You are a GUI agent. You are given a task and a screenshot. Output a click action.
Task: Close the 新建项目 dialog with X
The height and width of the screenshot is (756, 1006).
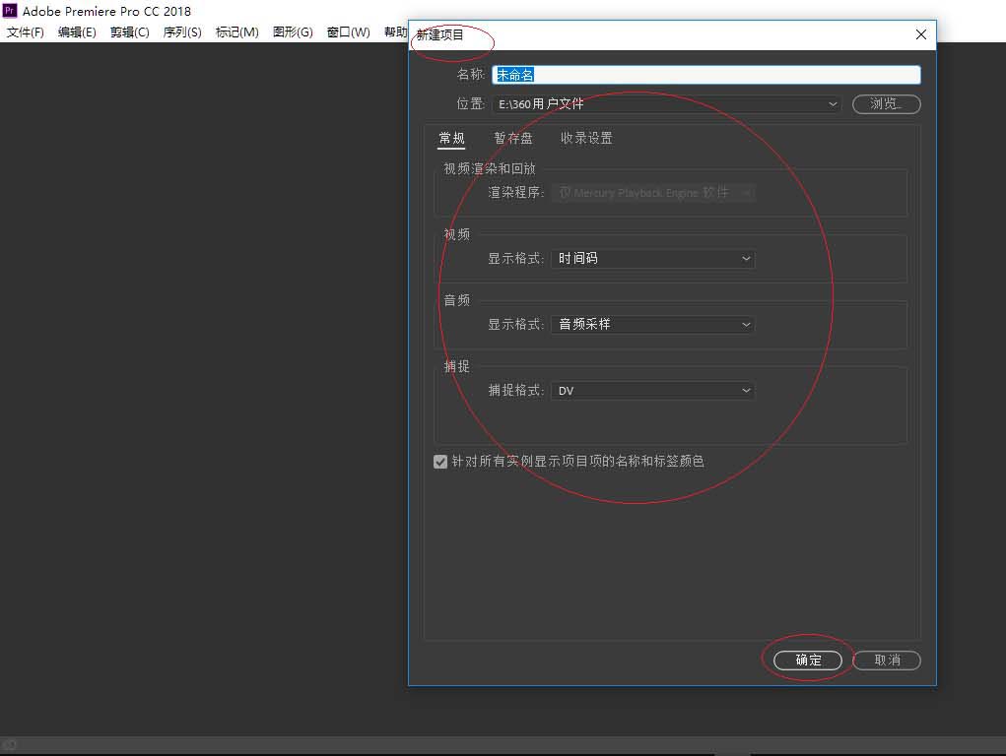pos(920,34)
